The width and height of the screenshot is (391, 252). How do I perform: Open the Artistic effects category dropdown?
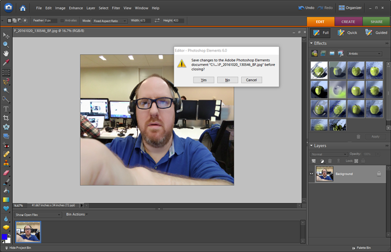click(x=365, y=54)
